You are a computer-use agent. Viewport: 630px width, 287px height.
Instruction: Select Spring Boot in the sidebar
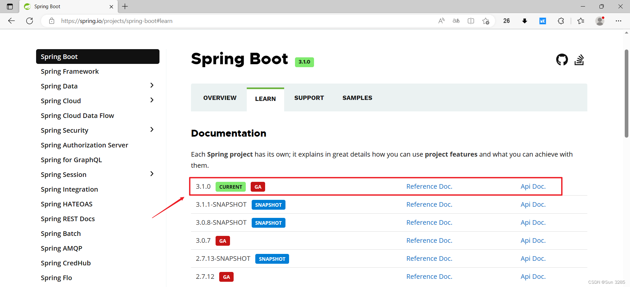point(98,57)
